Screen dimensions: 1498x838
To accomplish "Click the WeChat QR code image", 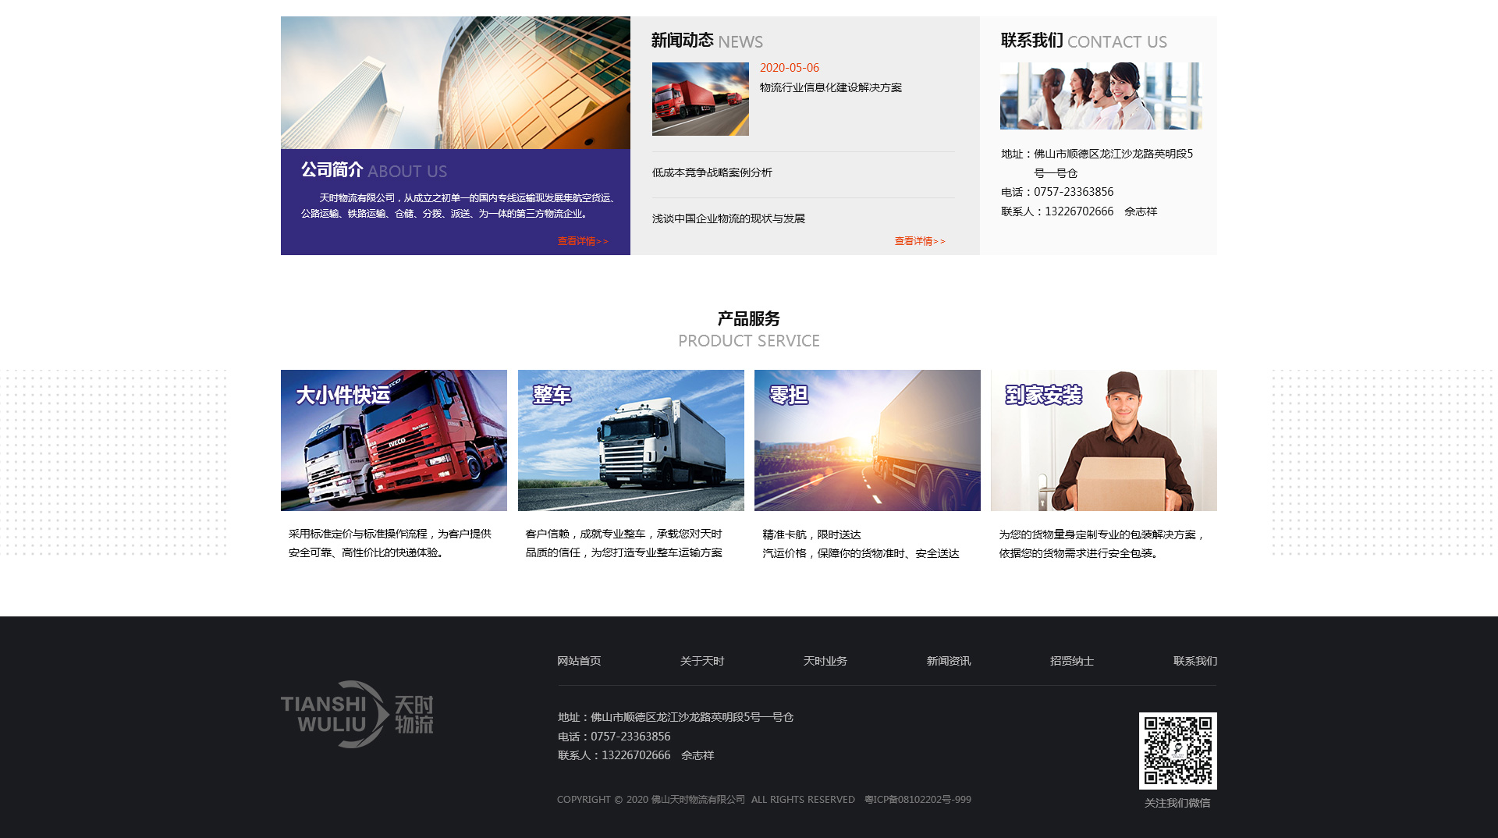I will (1177, 751).
